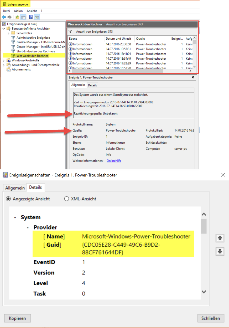Collapse the System node in details view

point(15,218)
